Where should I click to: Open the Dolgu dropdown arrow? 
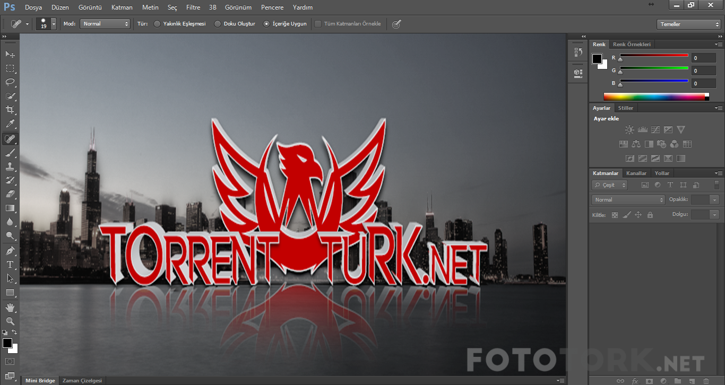coord(715,215)
